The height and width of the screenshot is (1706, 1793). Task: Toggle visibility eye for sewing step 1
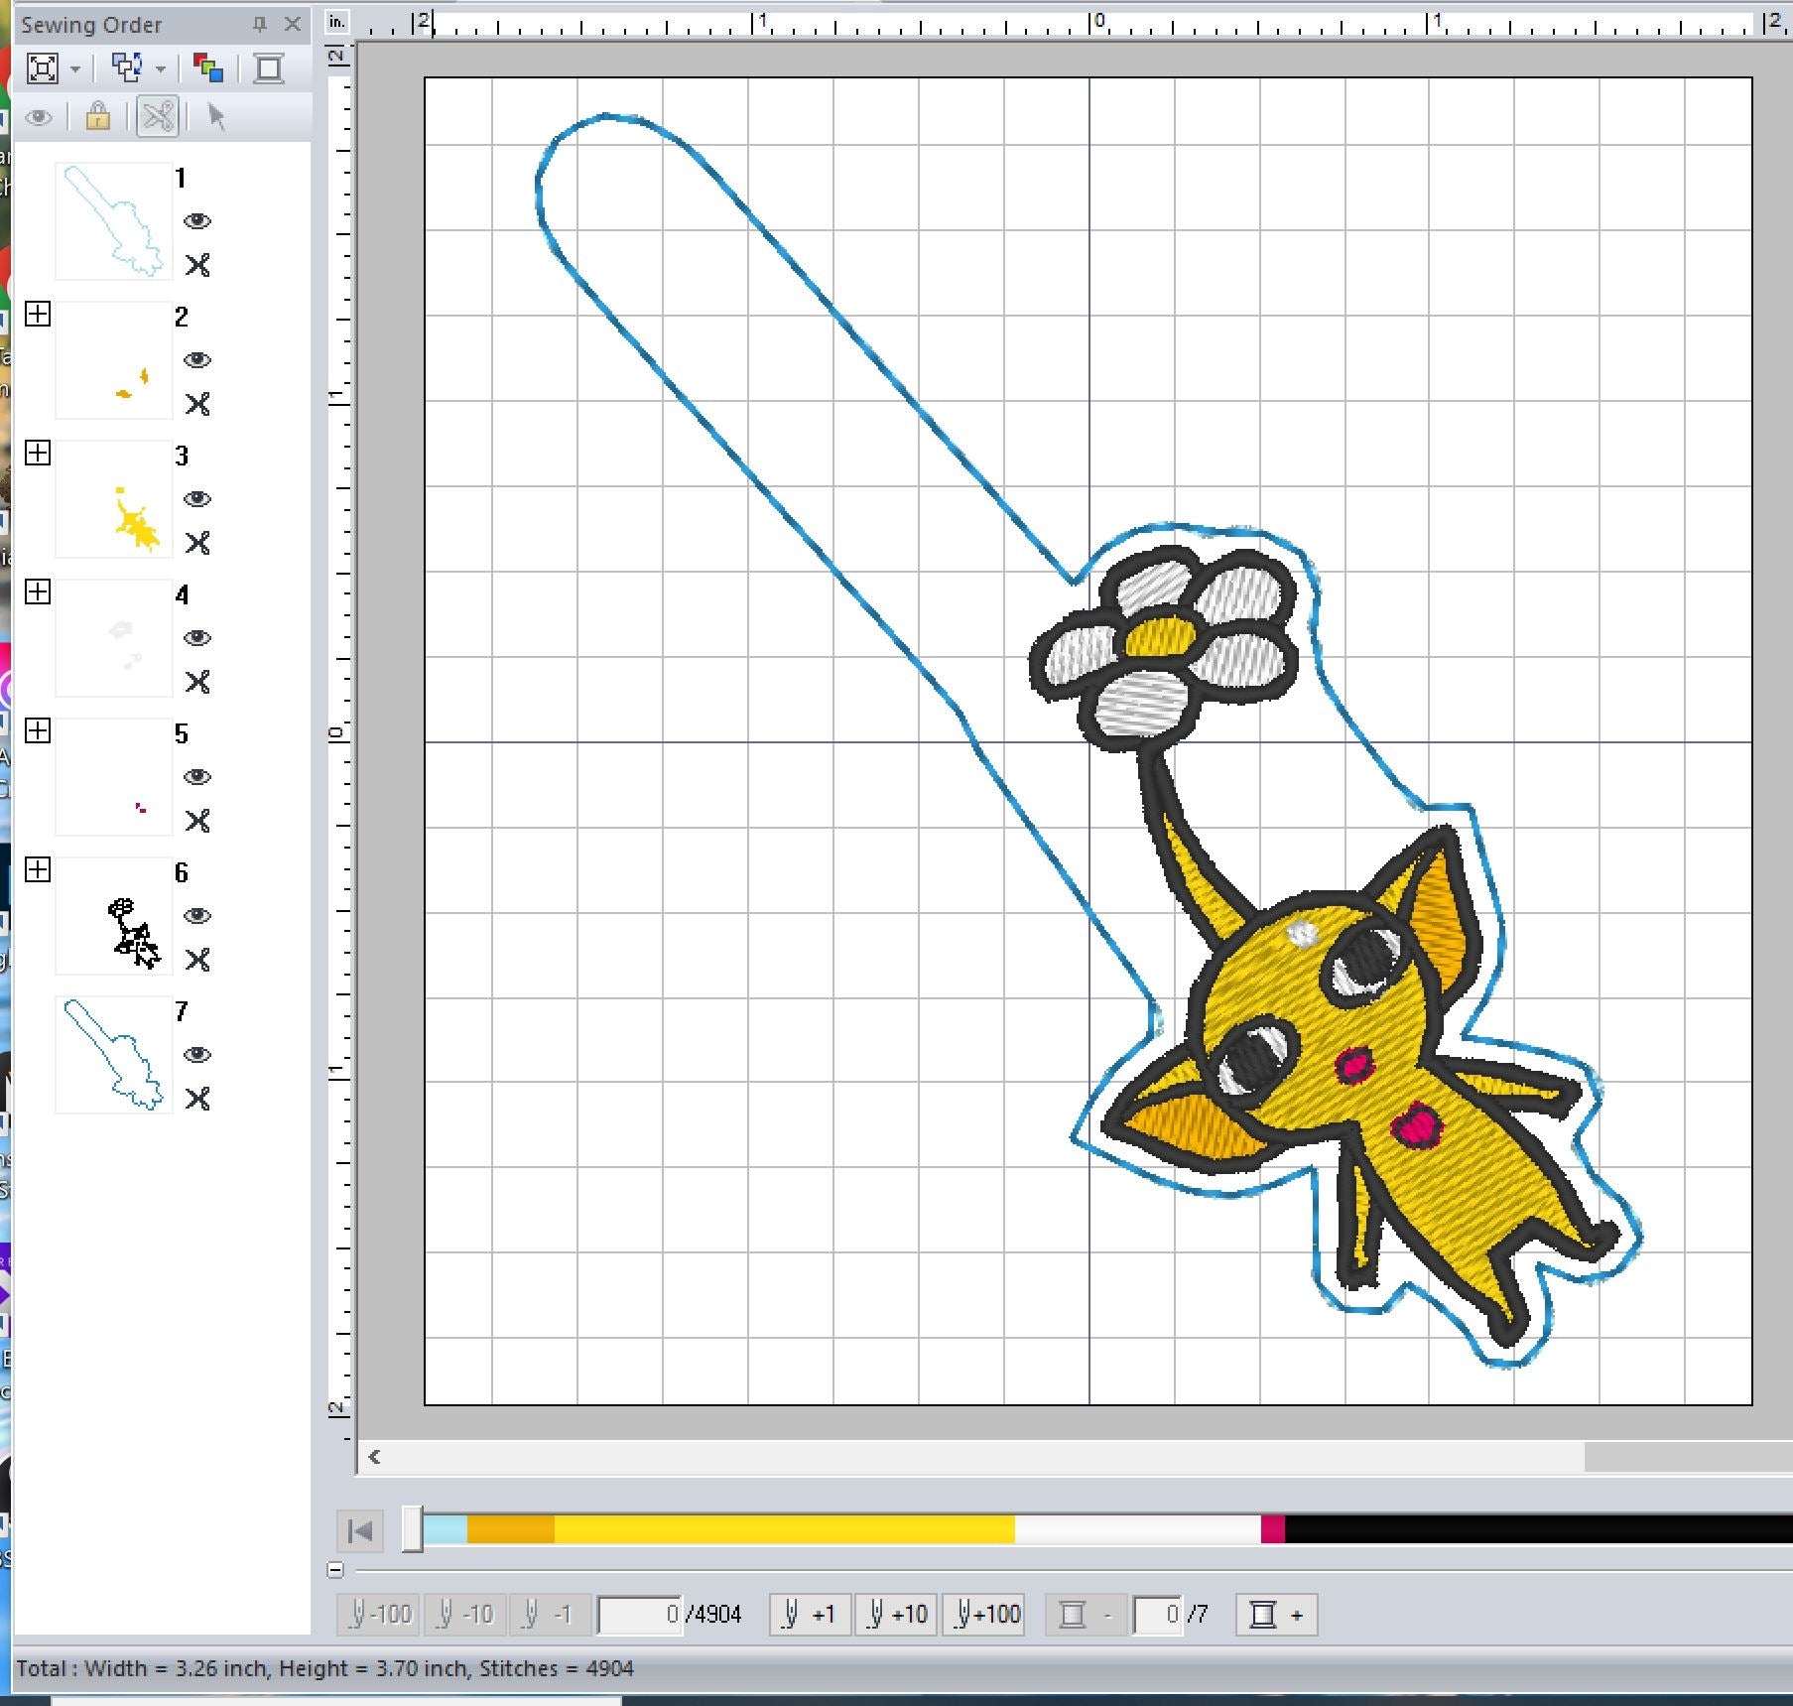197,221
